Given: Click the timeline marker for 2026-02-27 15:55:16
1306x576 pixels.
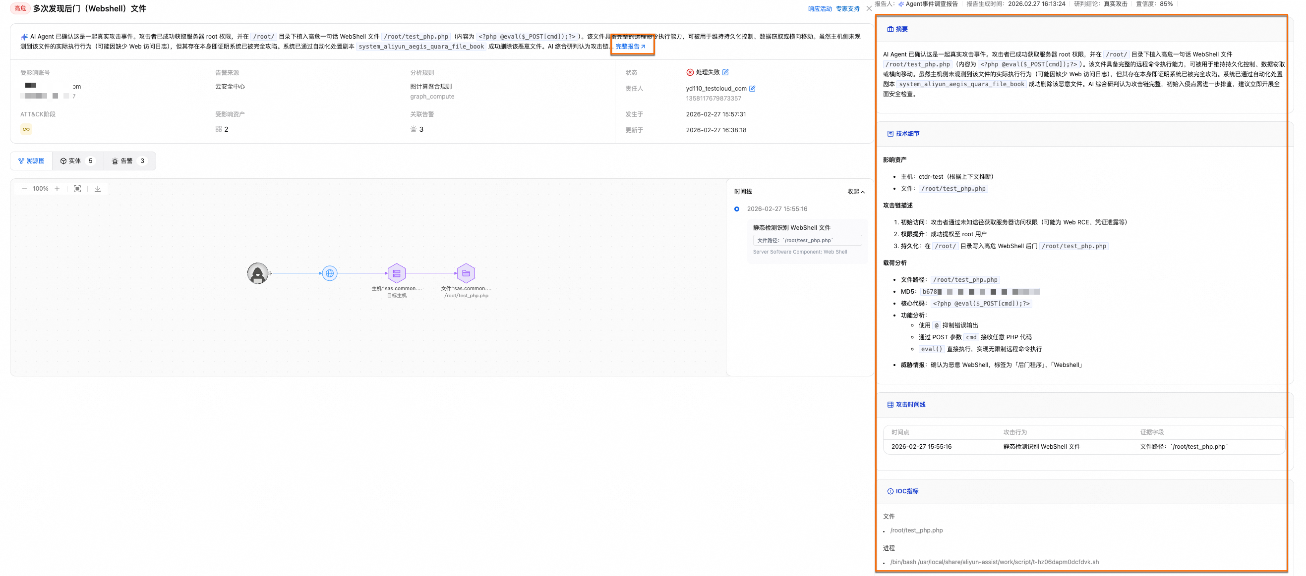Looking at the screenshot, I should [737, 209].
